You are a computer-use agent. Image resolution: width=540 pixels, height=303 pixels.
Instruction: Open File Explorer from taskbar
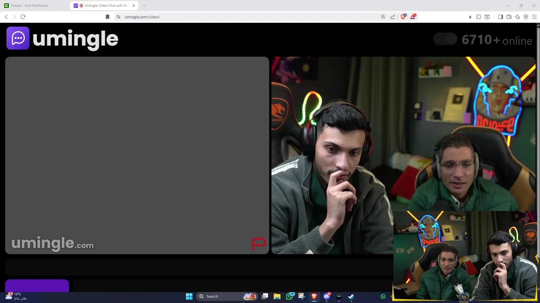click(277, 296)
